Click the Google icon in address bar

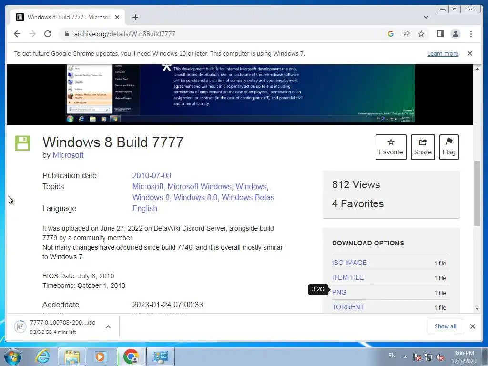[391, 34]
